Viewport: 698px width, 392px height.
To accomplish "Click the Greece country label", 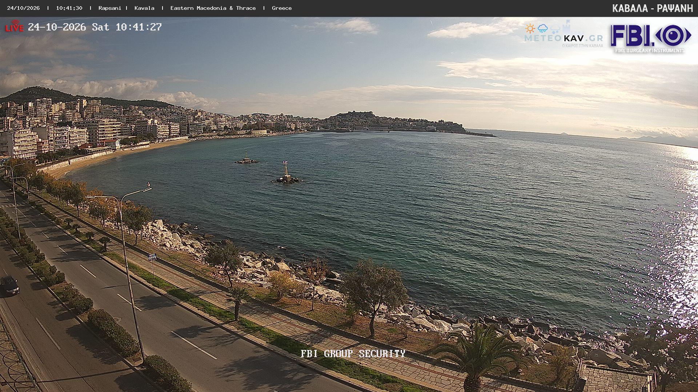I will coord(282,8).
